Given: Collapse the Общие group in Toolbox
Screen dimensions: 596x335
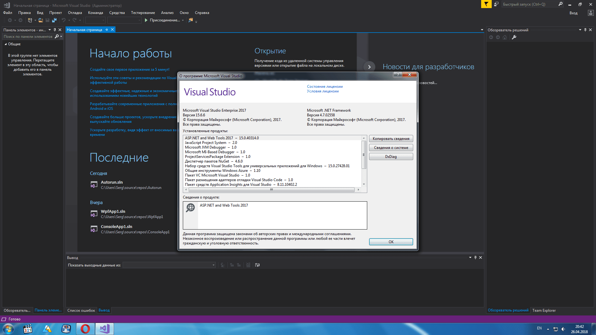Looking at the screenshot, I should pyautogui.click(x=6, y=44).
